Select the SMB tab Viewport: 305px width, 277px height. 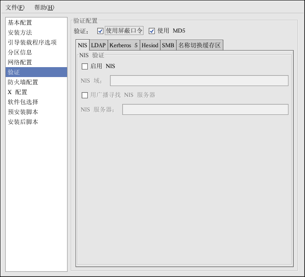point(168,45)
